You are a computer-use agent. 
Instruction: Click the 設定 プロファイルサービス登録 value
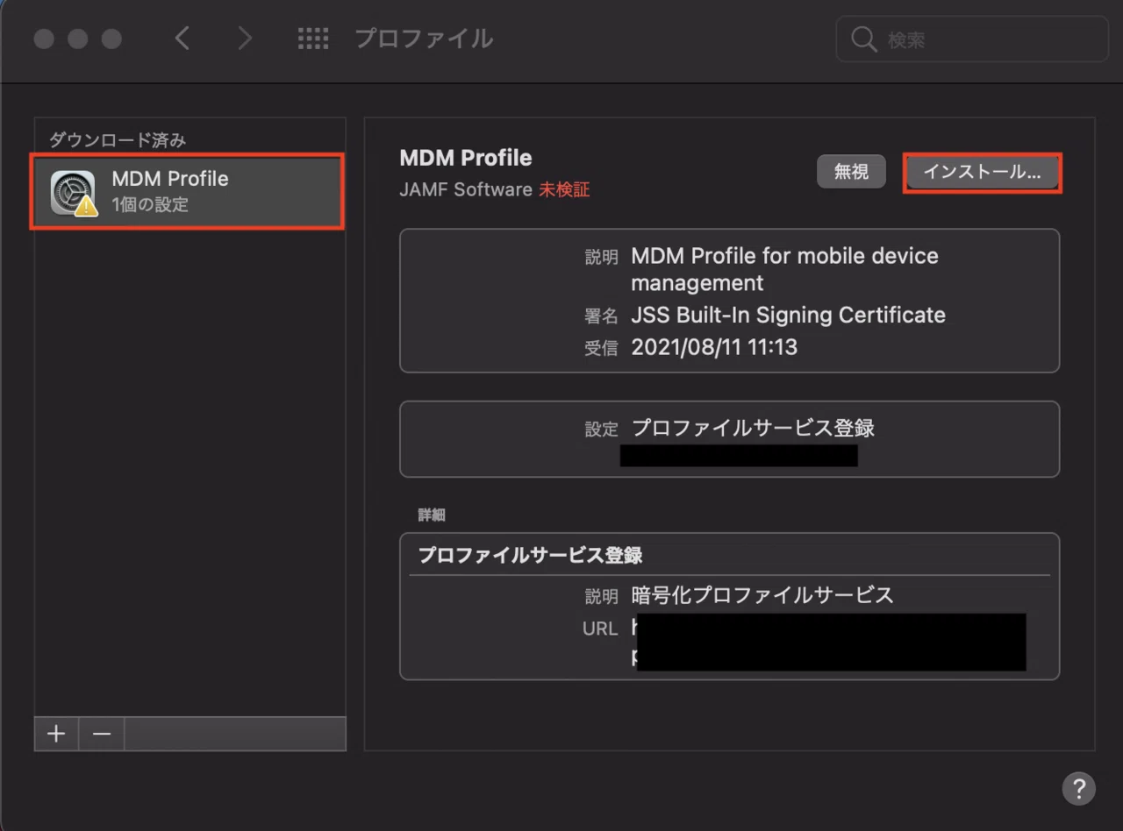coord(753,429)
